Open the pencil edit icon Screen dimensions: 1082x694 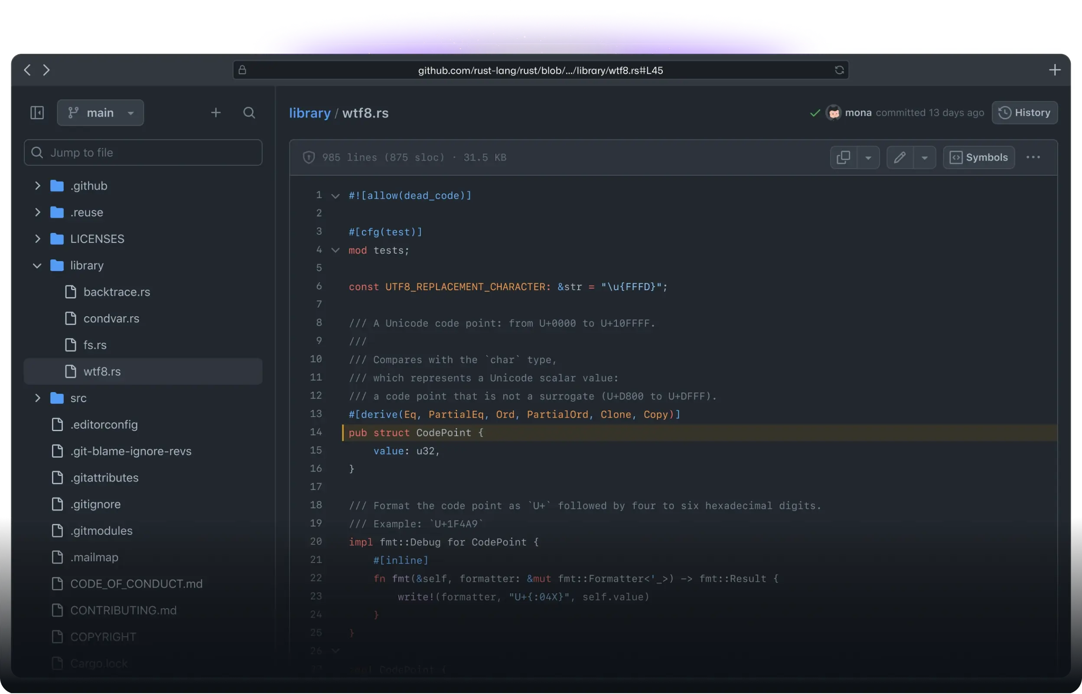(900, 157)
